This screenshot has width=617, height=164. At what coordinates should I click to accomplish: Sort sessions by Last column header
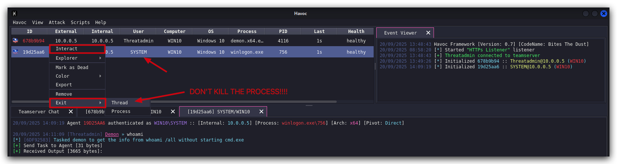click(x=319, y=32)
